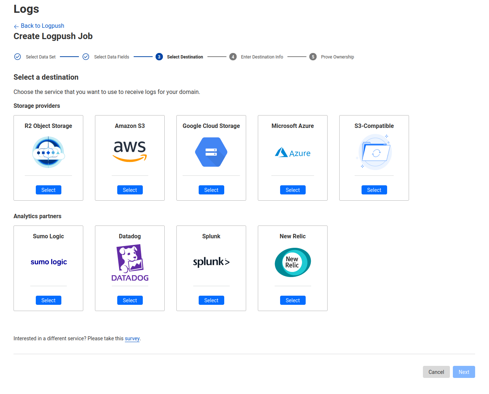Viewport: 489px width, 394px height.
Task: Select the S3-Compatible destination
Action: [374, 190]
